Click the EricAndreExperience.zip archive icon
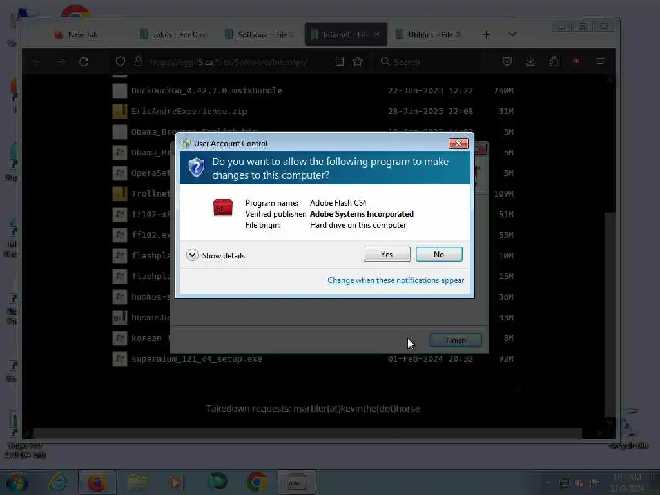Image resolution: width=660 pixels, height=495 pixels. coord(119,111)
